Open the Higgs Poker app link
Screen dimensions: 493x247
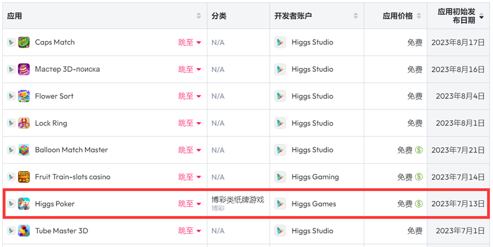click(x=55, y=204)
